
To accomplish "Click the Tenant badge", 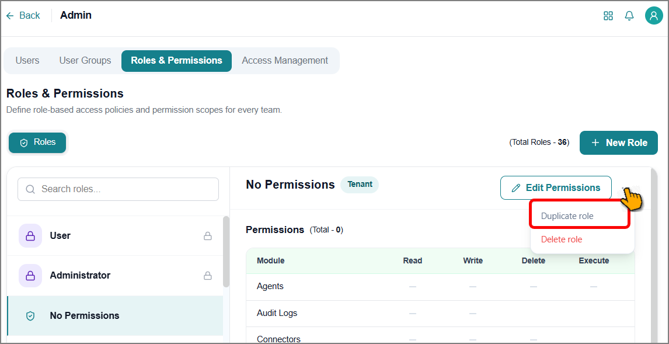I will [x=360, y=185].
